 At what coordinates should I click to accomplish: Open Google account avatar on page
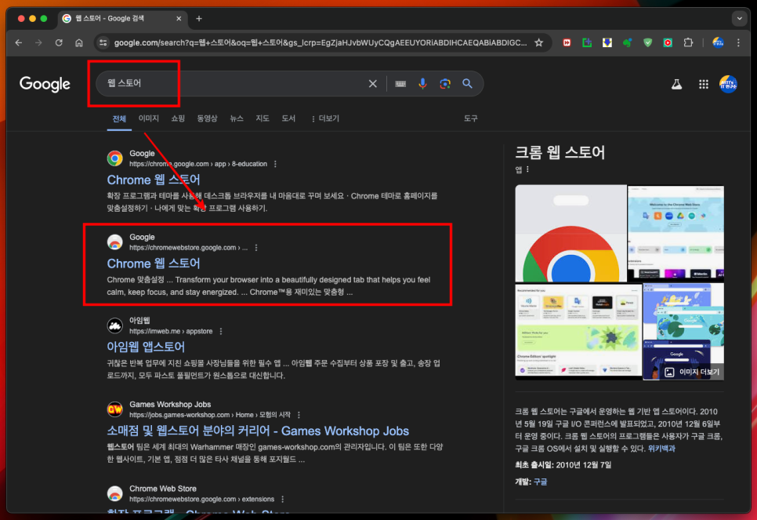point(728,84)
